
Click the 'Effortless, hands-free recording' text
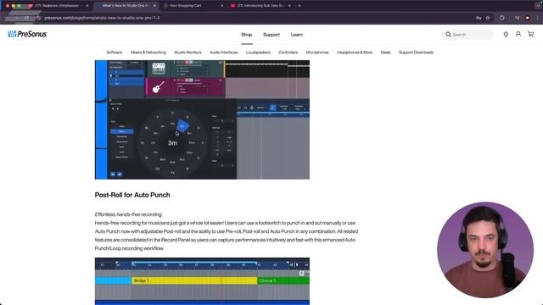[128, 214]
